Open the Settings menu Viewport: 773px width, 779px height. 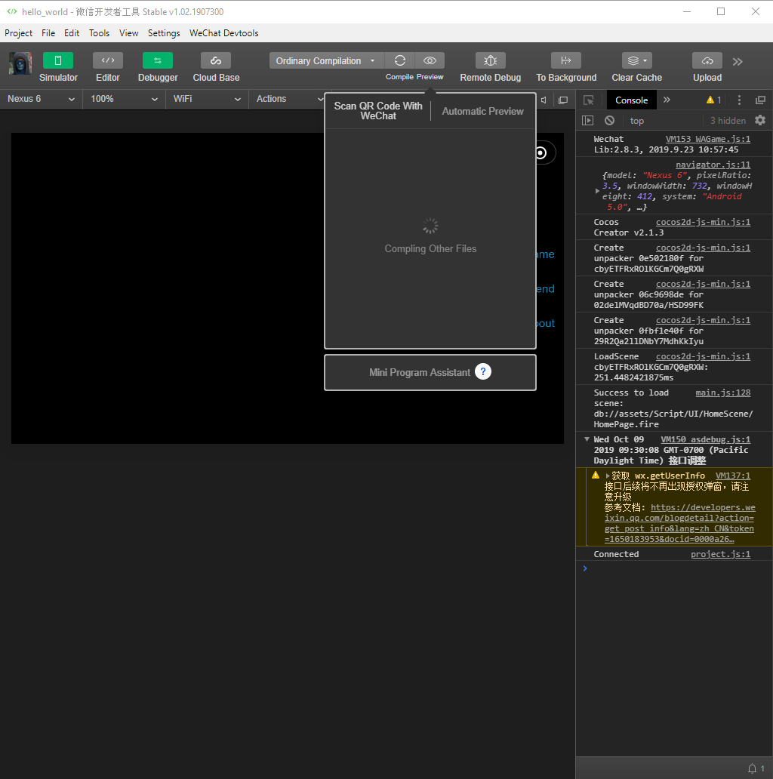click(x=164, y=32)
